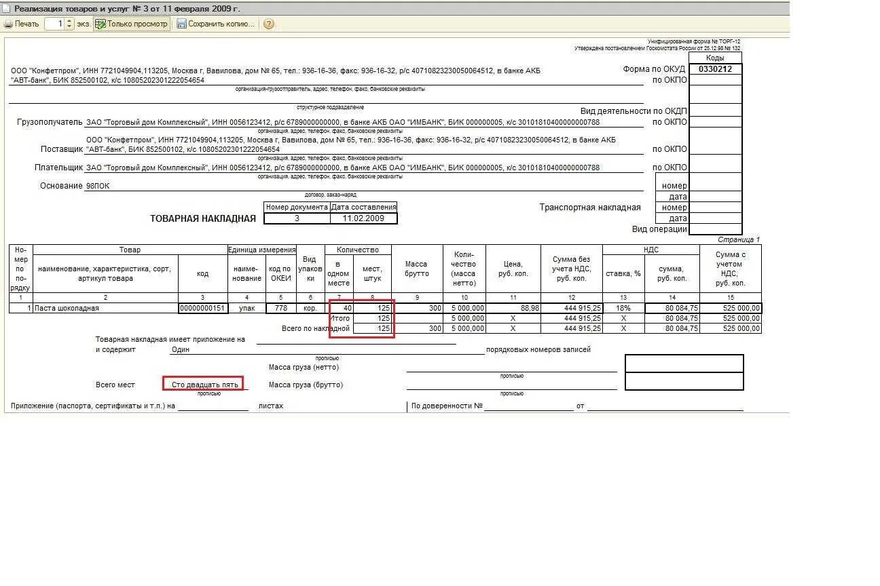Click the Масса груза (брутто) label
Viewport: 880px width, 586px height.
[306, 385]
